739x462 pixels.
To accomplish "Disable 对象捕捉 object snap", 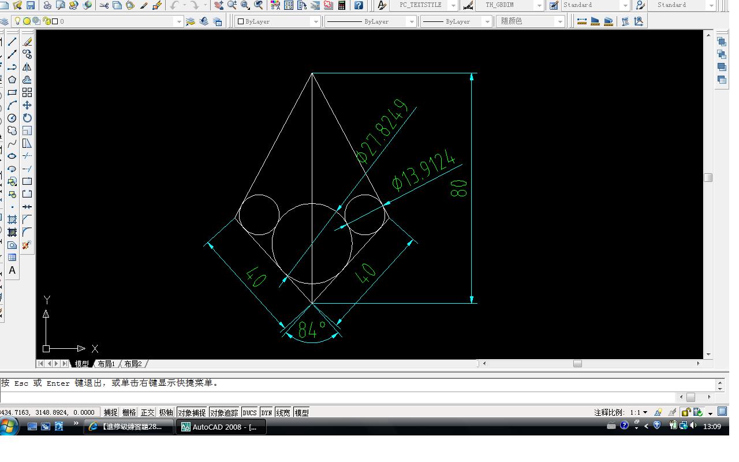I will [192, 412].
